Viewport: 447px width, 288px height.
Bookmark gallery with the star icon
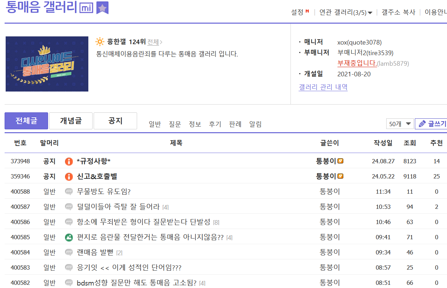click(102, 8)
